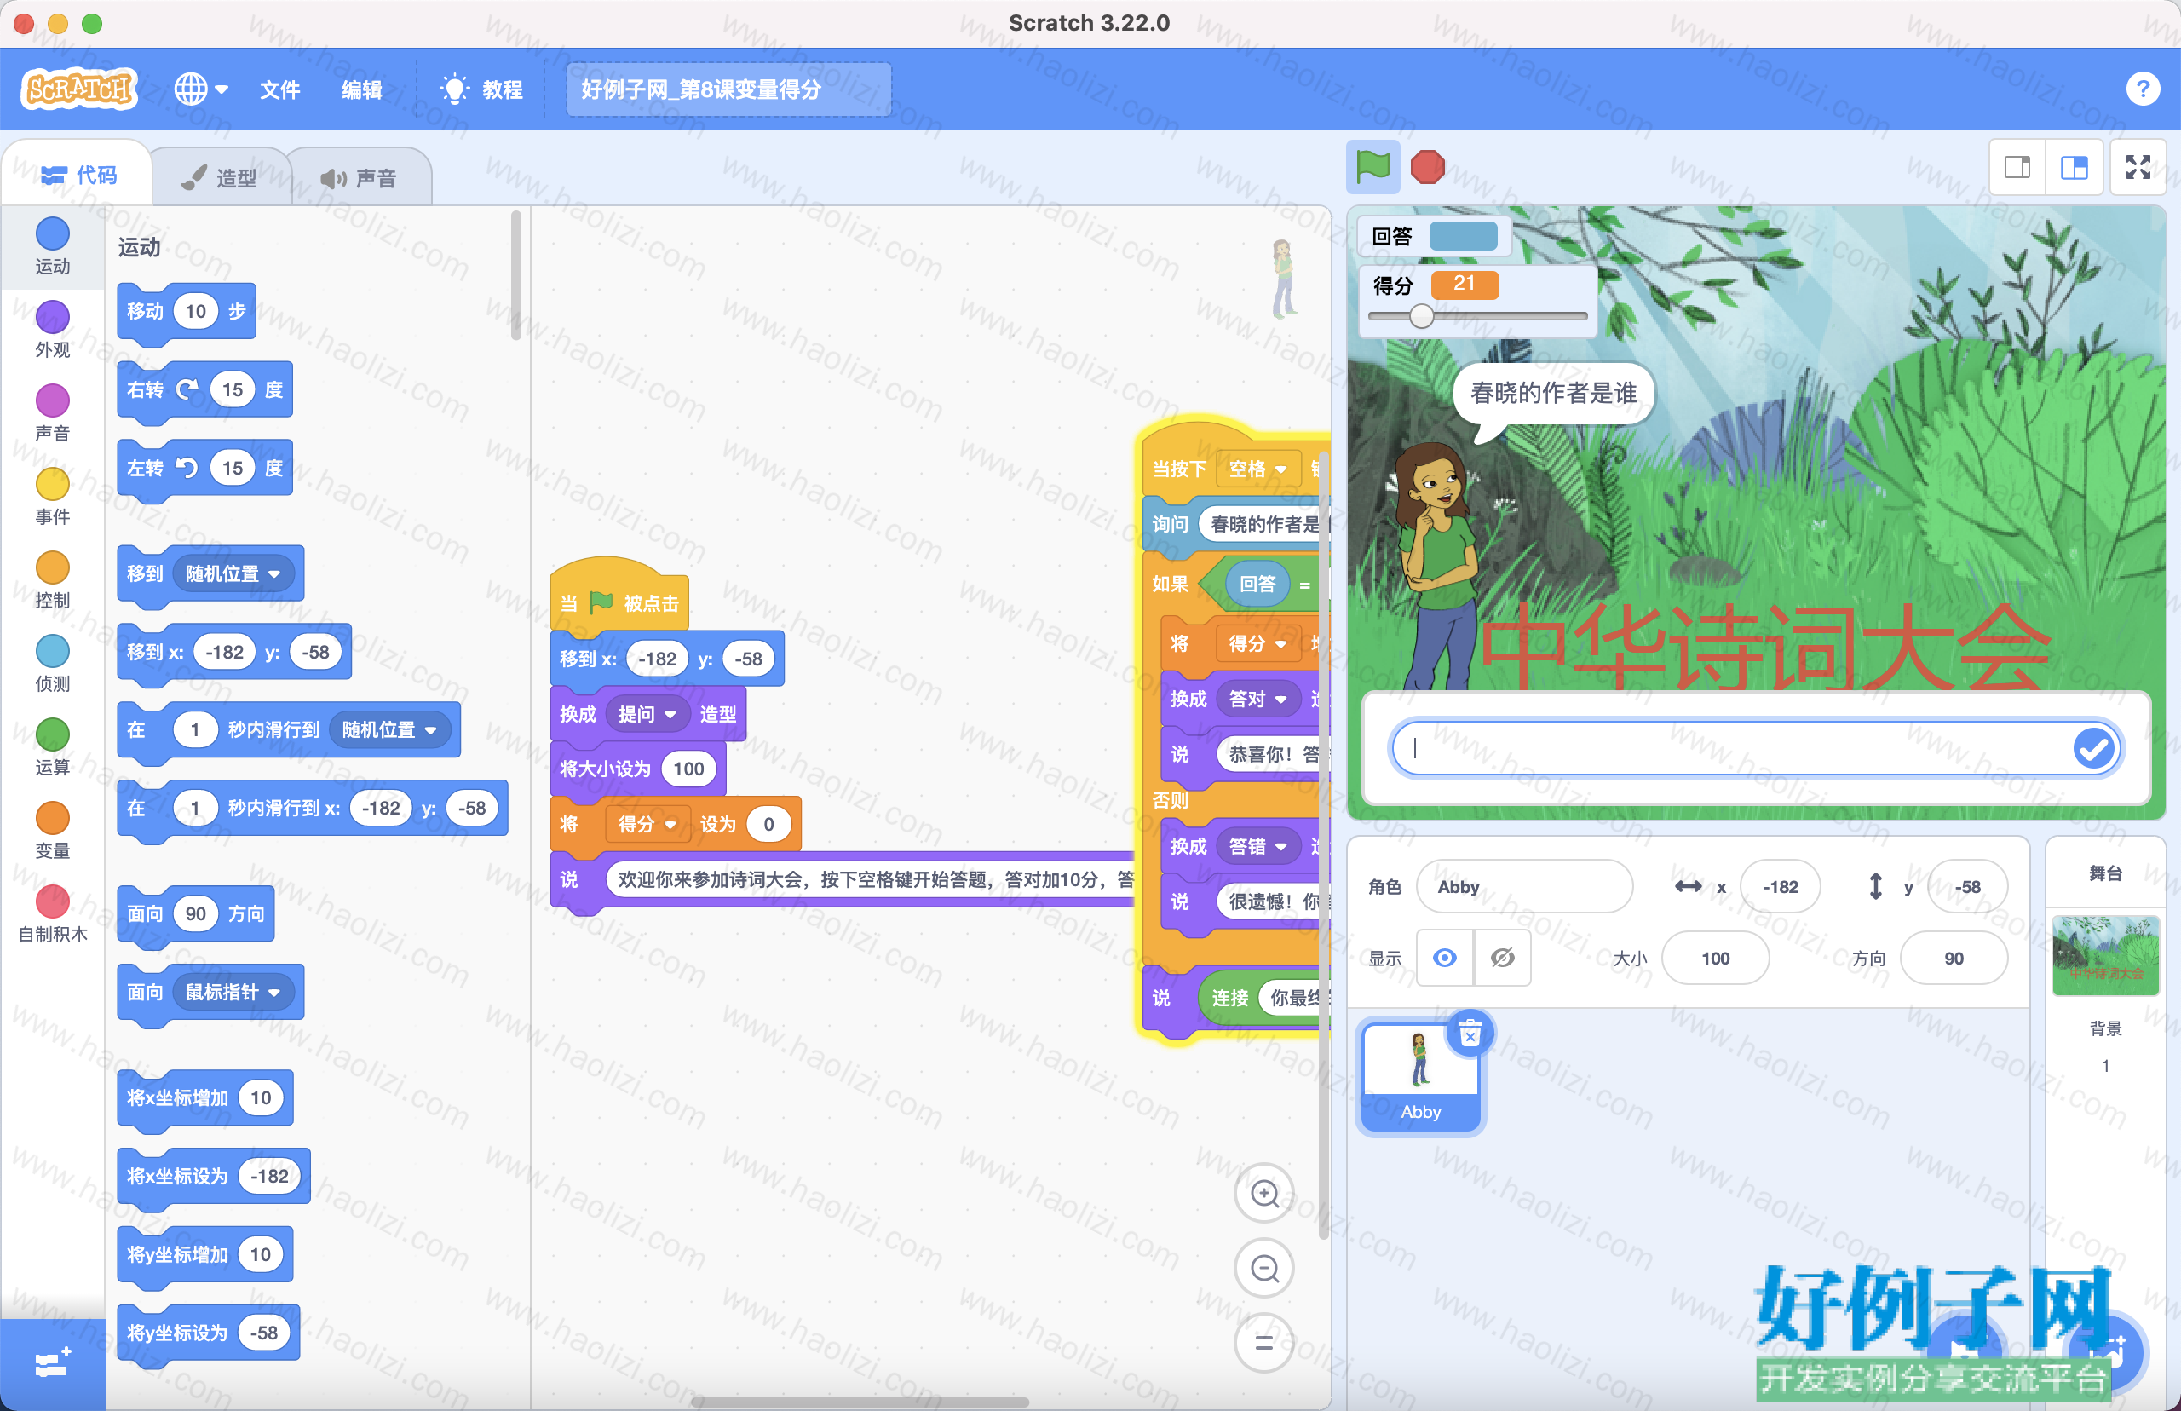Expand 空格 key dropdown in hat block
Image resolution: width=2181 pixels, height=1411 pixels.
click(x=1257, y=468)
